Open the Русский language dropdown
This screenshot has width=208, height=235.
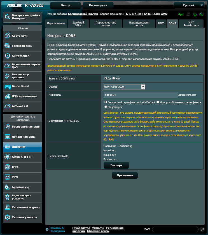pyautogui.click(x=189, y=5)
